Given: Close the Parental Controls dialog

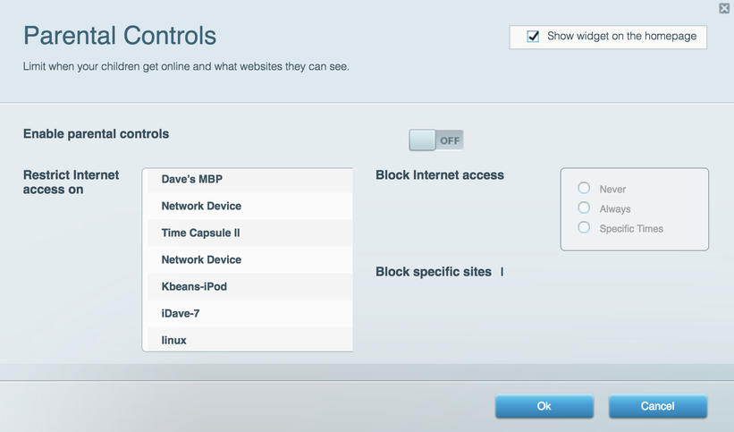Looking at the screenshot, I should (x=724, y=8).
